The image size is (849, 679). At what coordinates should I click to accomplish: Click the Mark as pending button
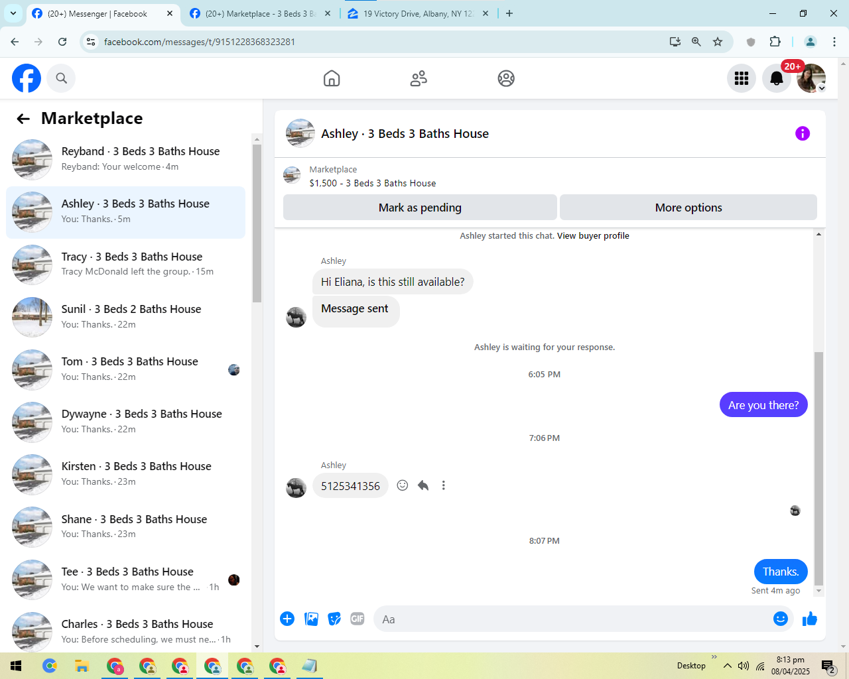click(420, 208)
